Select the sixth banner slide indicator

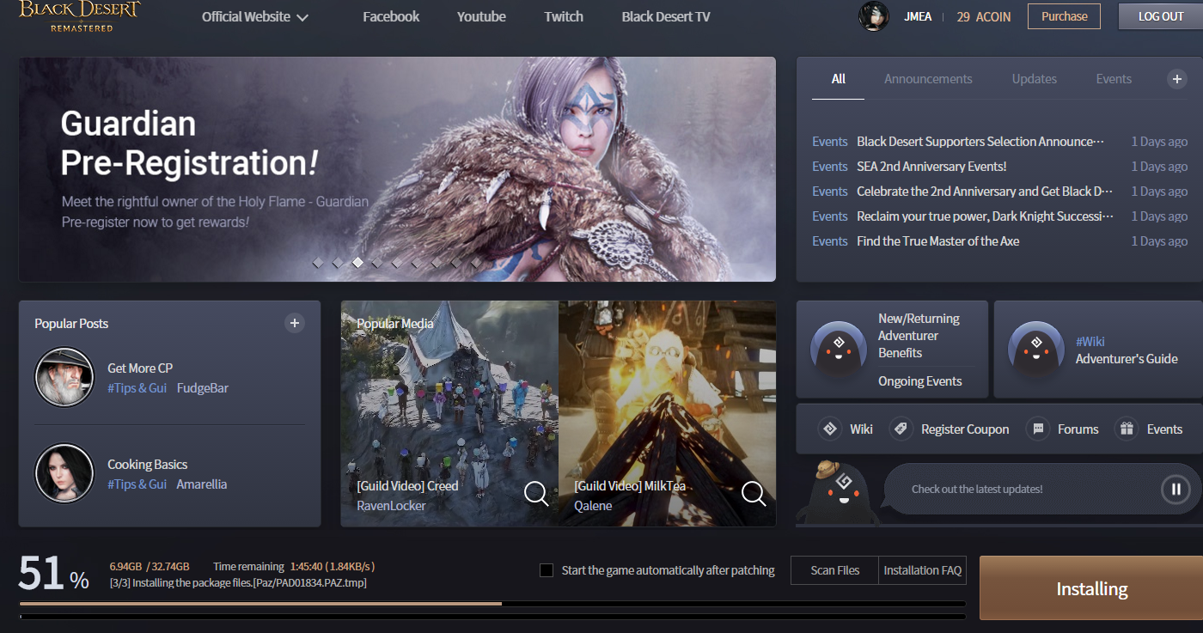pos(417,263)
